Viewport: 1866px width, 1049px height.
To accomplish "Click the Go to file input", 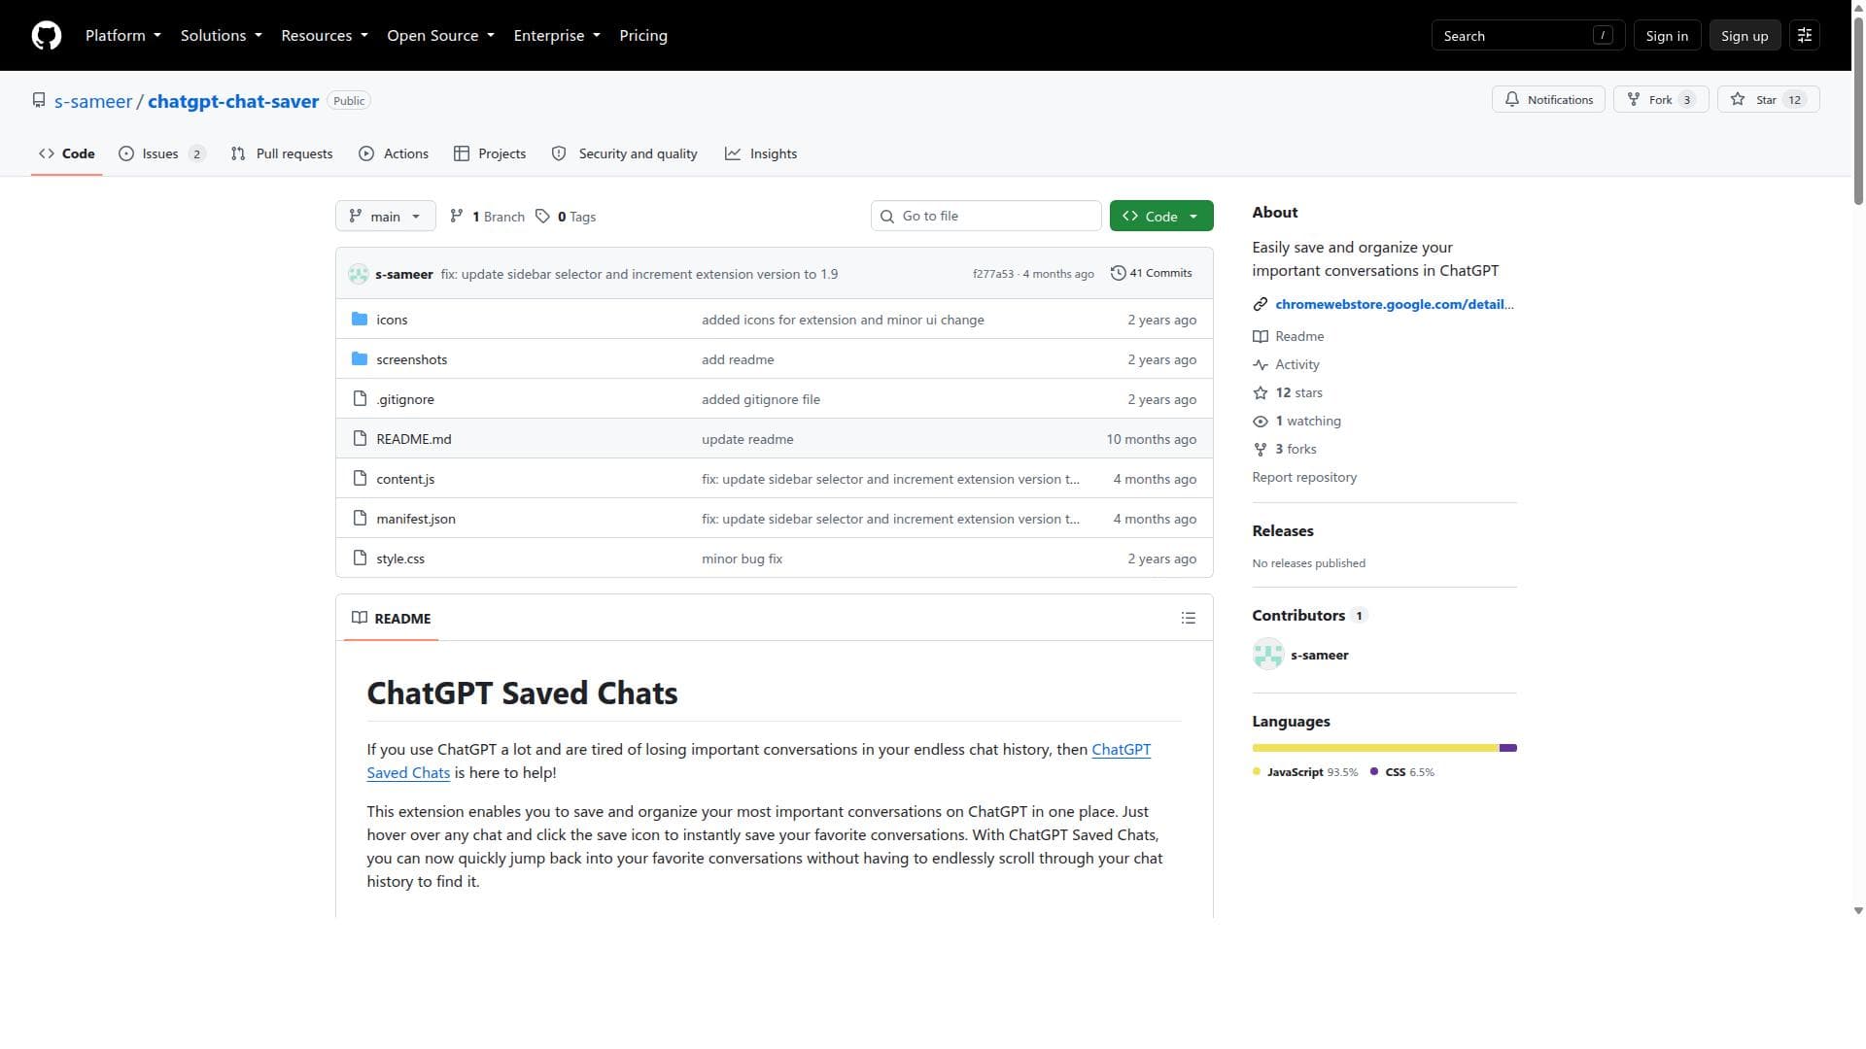I will tap(985, 217).
